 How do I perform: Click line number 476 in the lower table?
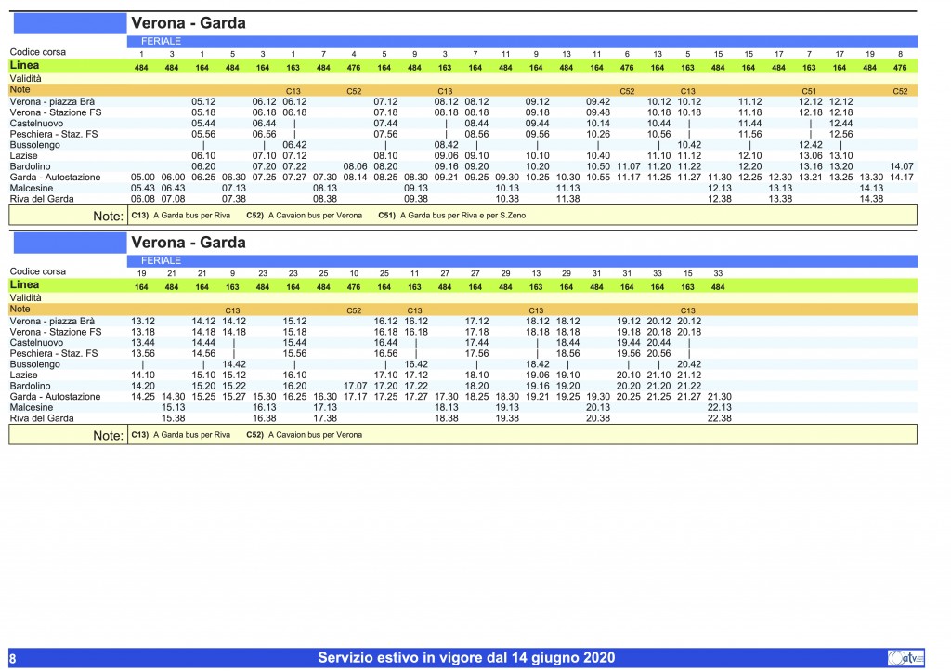354,287
